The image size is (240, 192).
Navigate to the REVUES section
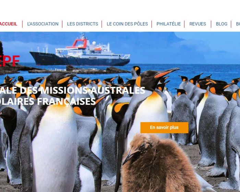[197, 24]
